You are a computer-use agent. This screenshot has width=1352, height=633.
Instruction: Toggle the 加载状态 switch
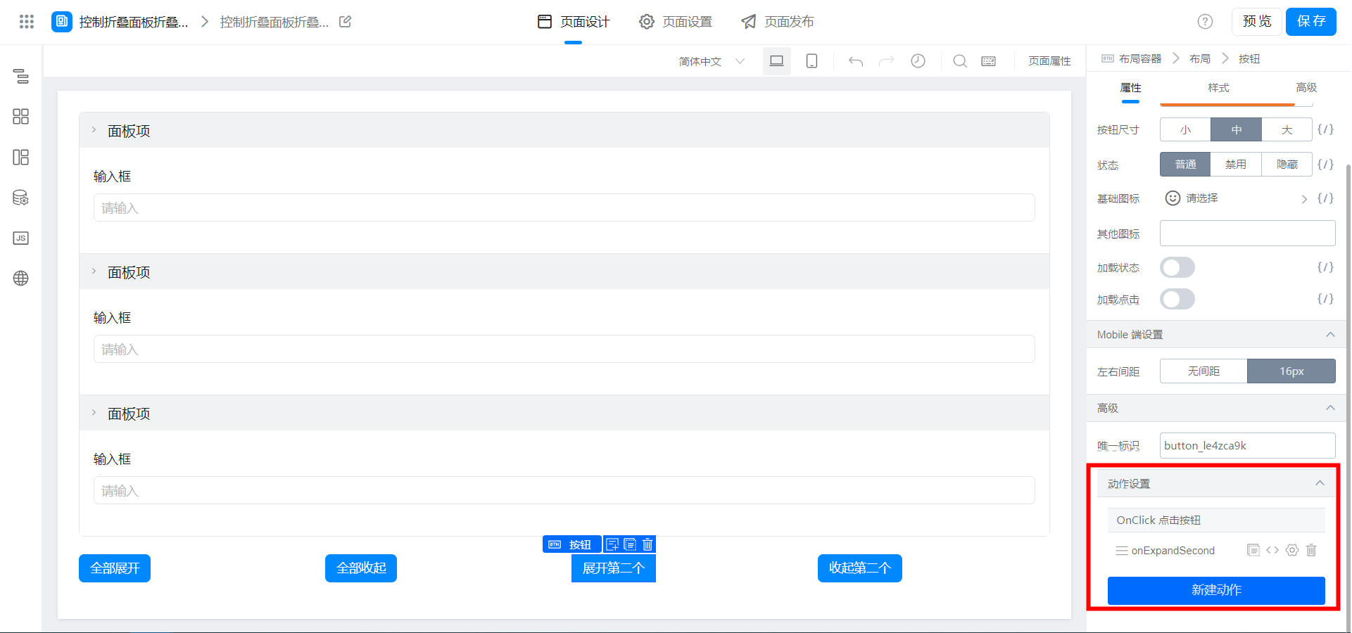coord(1177,267)
